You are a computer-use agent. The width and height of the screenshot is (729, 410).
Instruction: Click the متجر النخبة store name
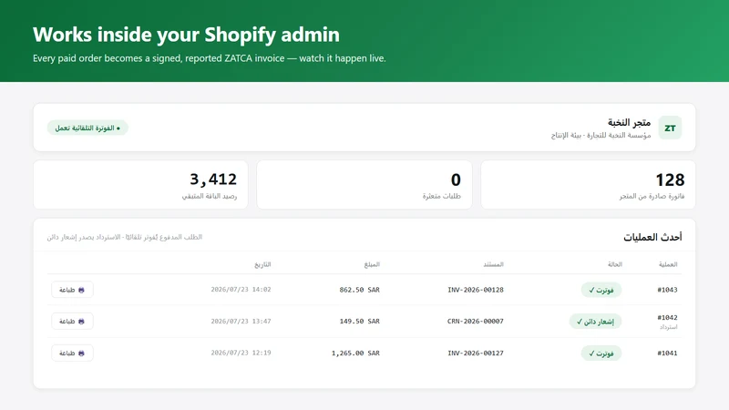tap(629, 122)
